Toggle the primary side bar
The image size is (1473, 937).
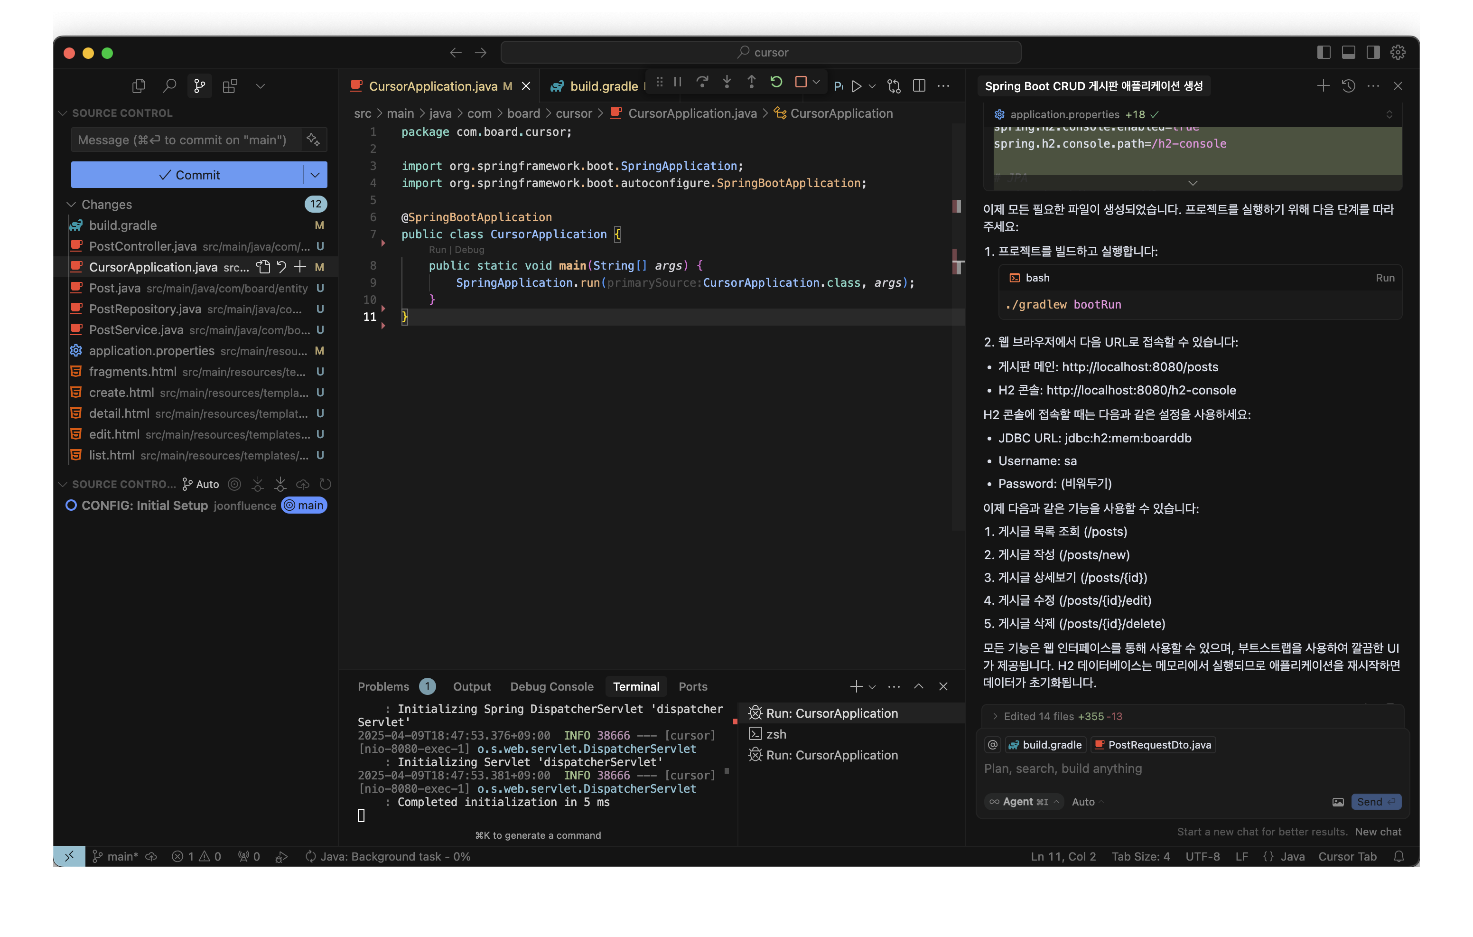click(x=1323, y=53)
